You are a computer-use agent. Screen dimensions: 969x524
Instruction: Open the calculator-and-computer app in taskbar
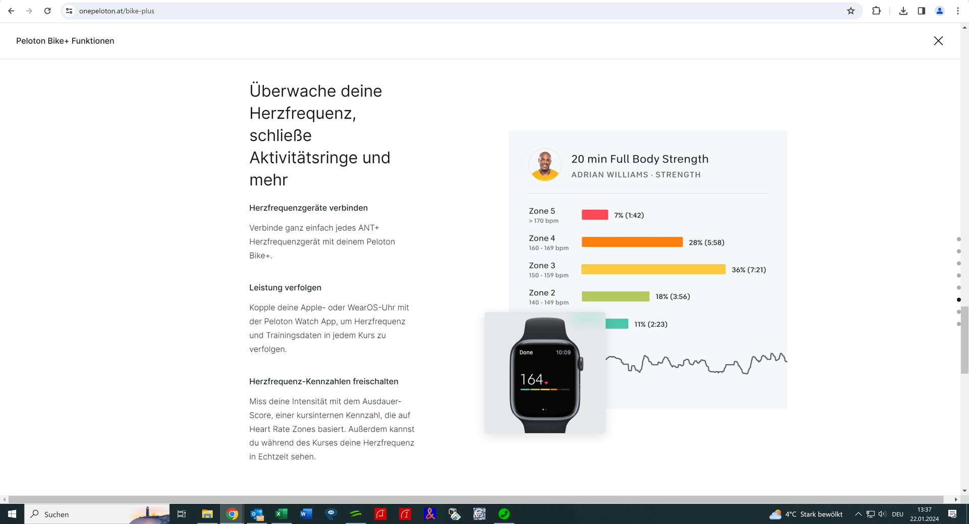[455, 514]
